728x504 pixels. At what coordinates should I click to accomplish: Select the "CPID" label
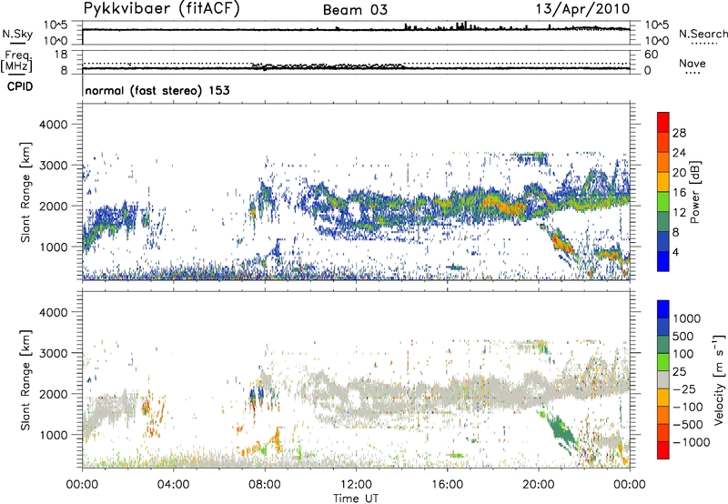pos(20,86)
